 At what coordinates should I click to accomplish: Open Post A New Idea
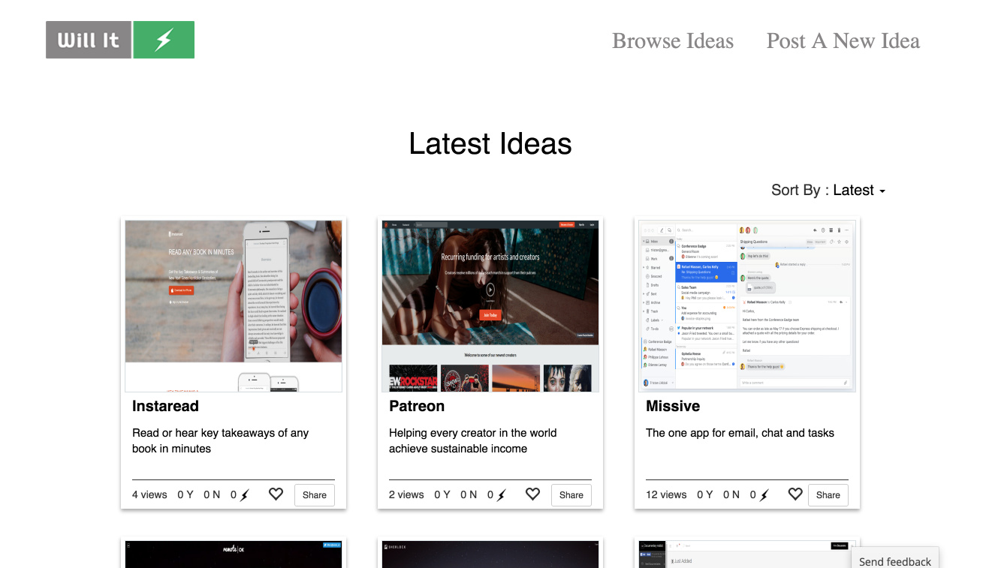click(x=843, y=41)
